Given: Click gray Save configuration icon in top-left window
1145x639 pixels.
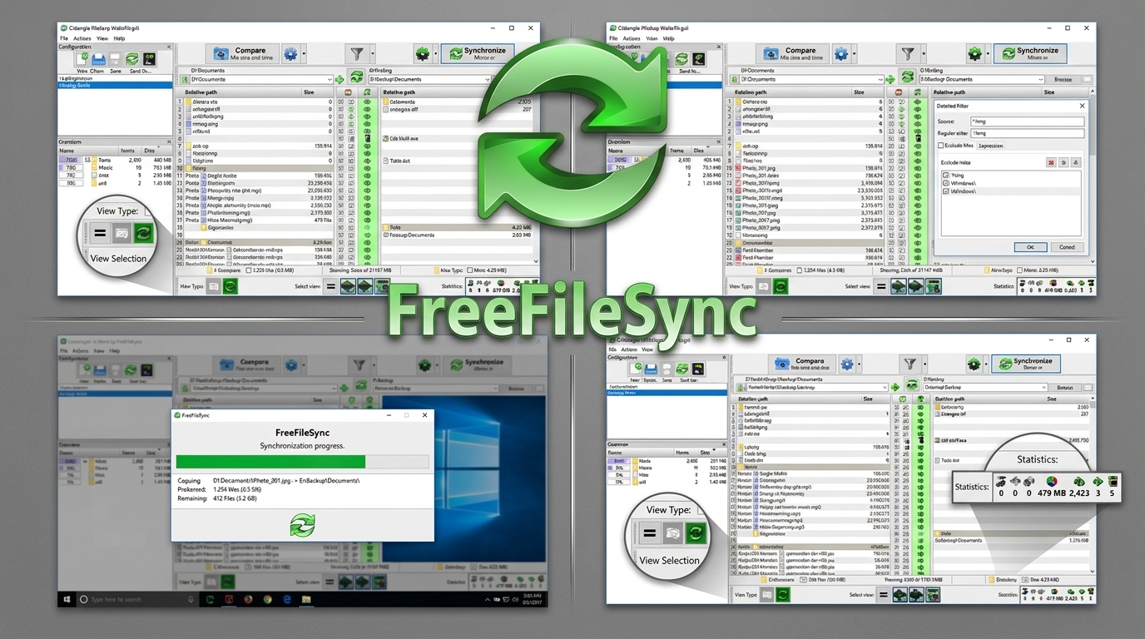Looking at the screenshot, I should [116, 59].
